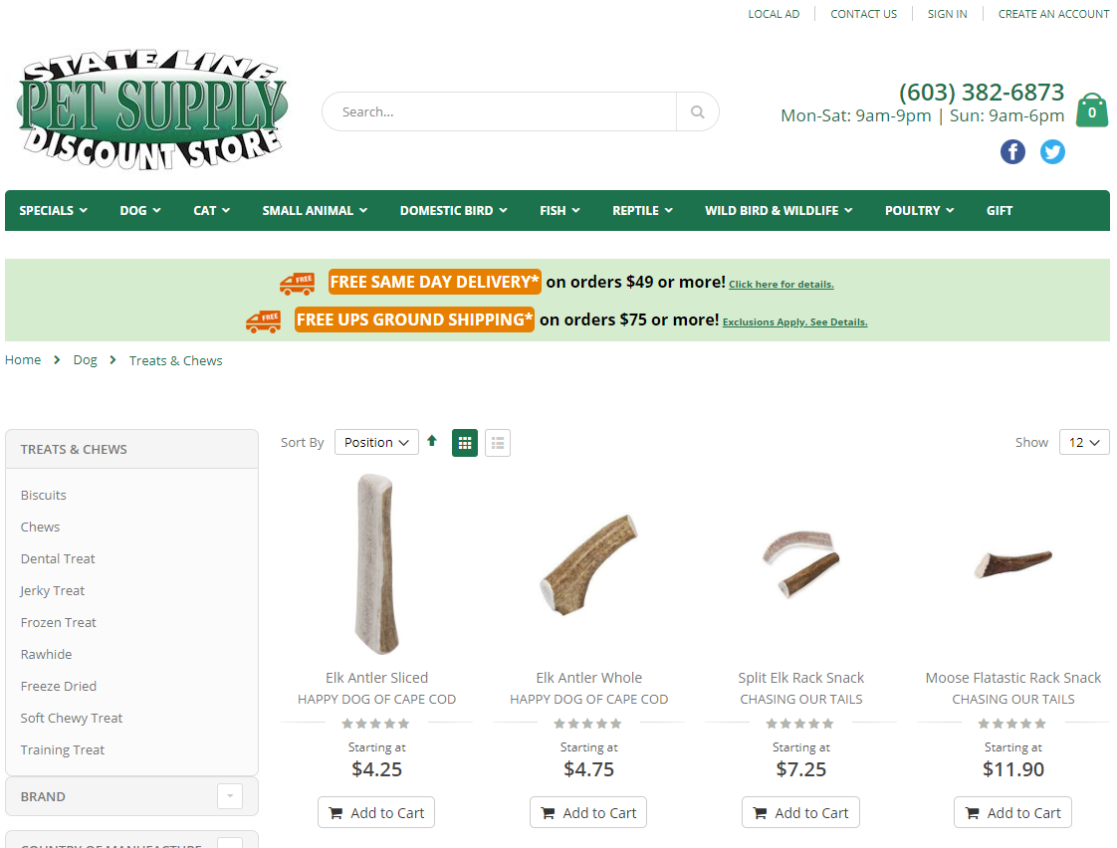Open the Domestic Bird menu

(454, 211)
